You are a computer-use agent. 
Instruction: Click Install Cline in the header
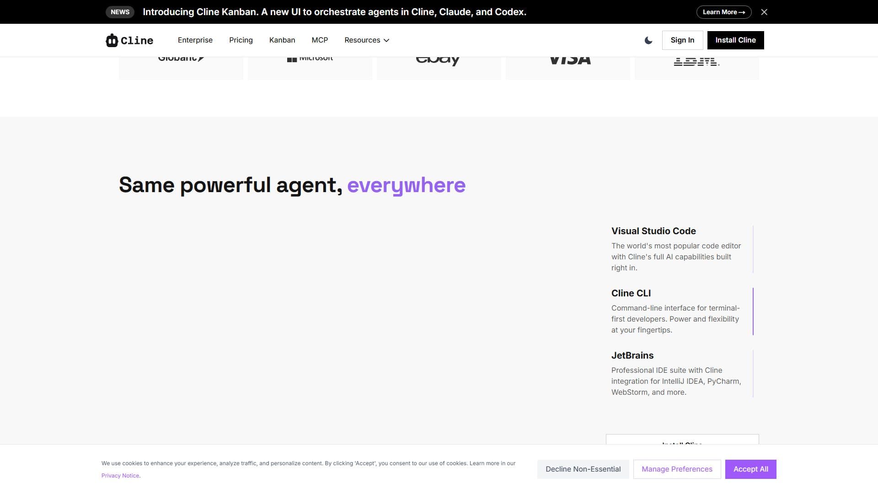[x=735, y=40]
